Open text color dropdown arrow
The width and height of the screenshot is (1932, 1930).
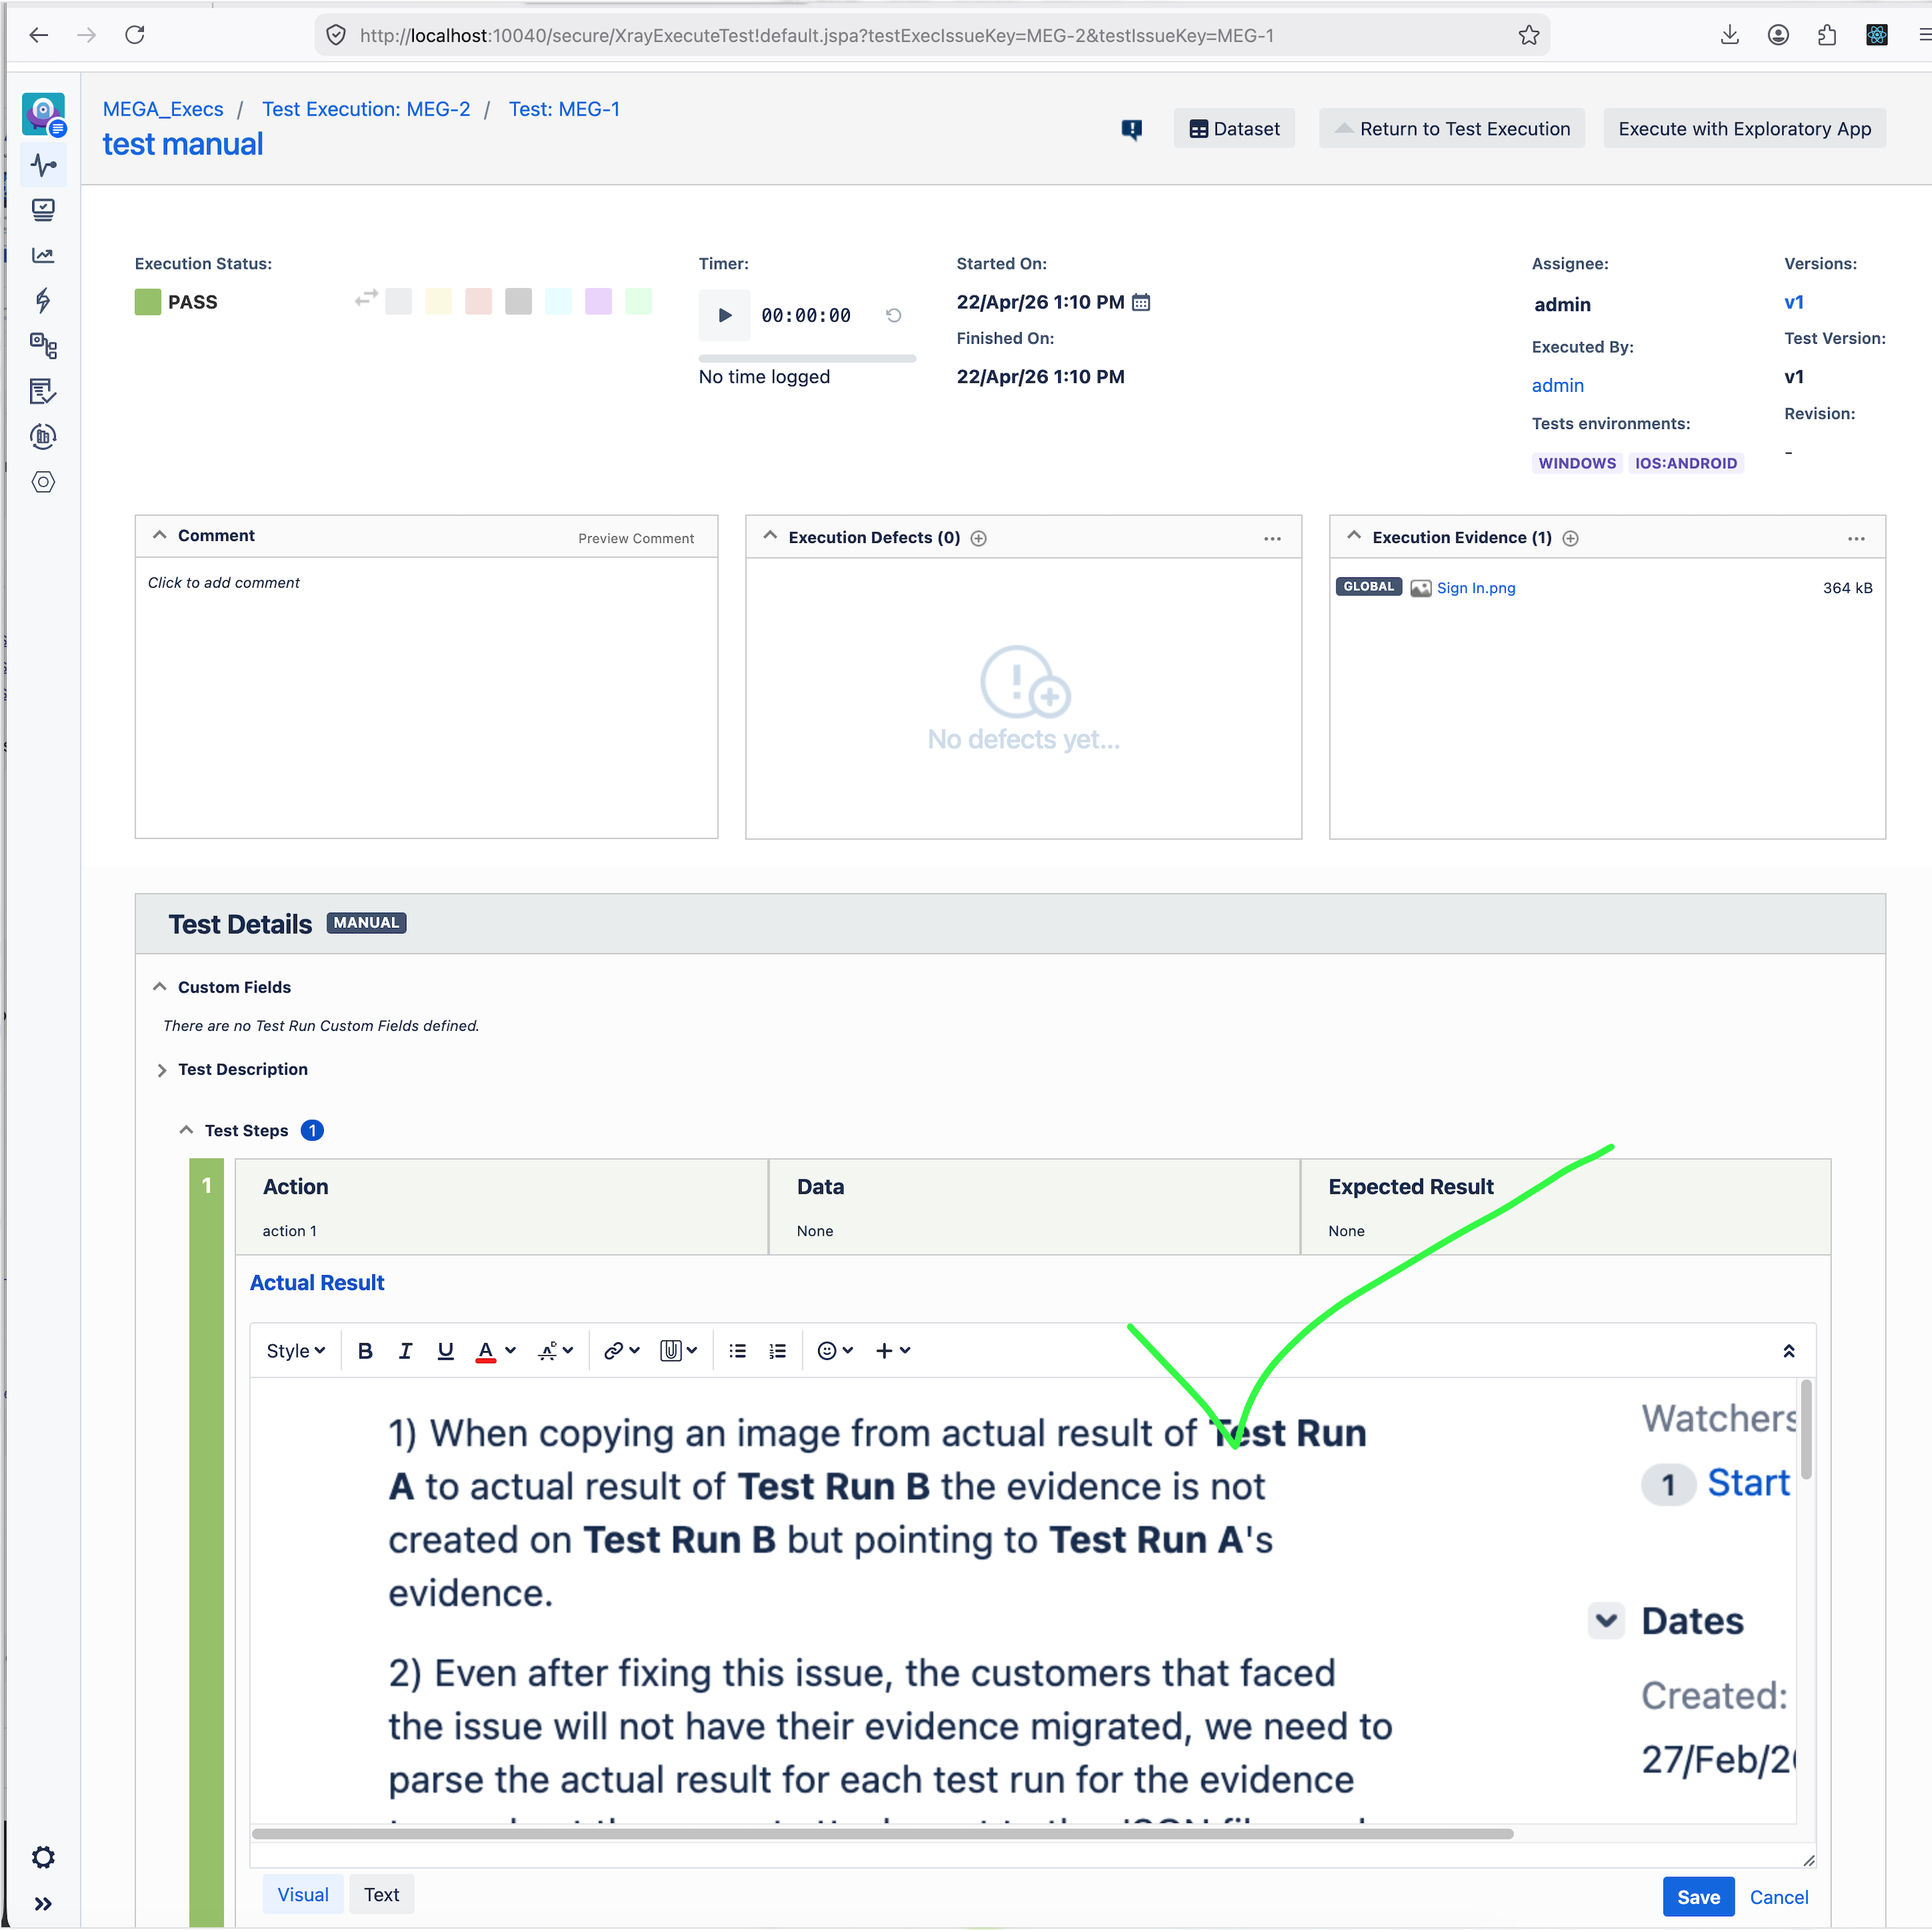(510, 1351)
